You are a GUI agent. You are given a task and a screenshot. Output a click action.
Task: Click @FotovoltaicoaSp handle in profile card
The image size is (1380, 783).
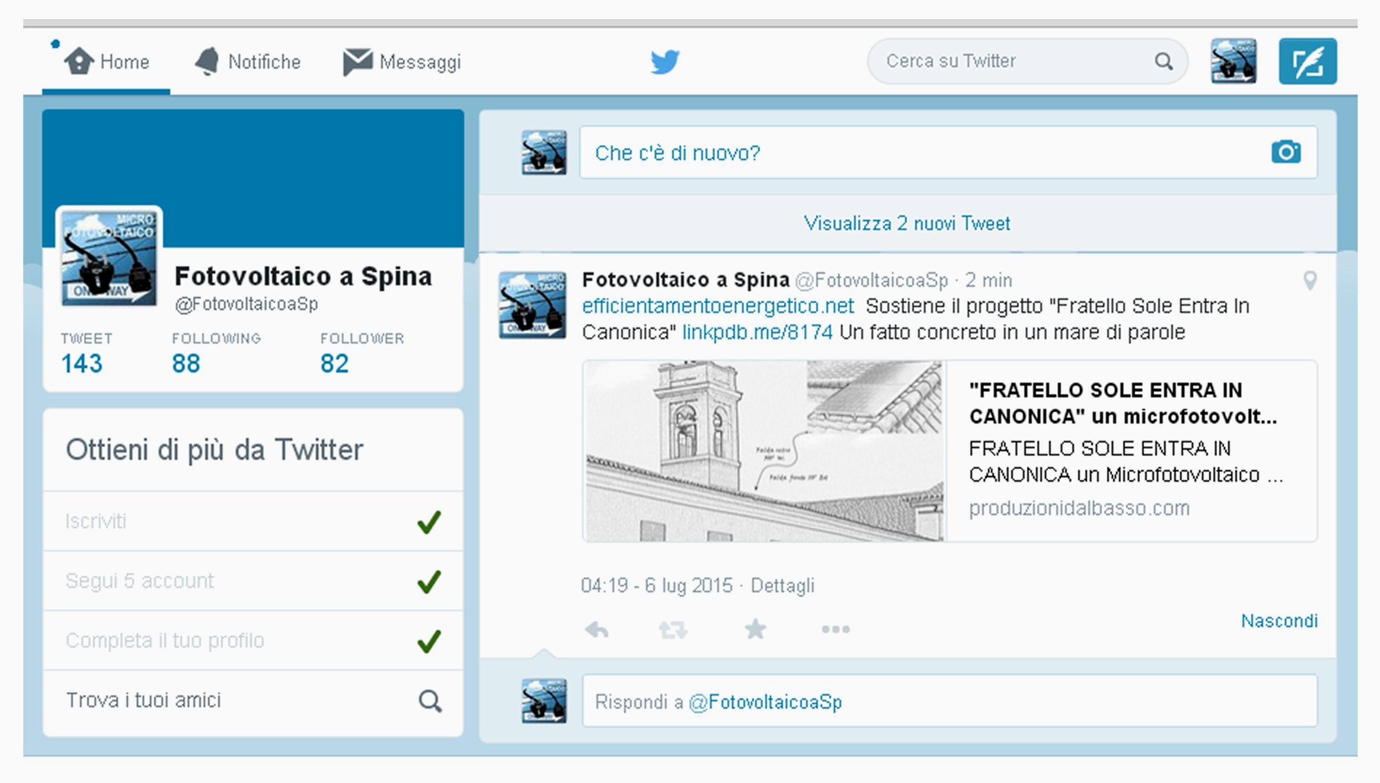click(246, 304)
